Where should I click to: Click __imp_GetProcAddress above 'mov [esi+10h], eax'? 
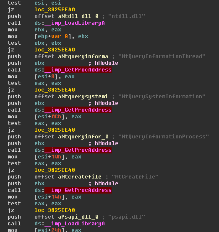[78, 150]
